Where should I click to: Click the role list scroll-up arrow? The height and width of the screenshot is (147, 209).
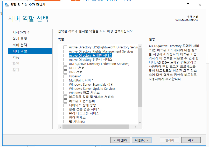click(140, 46)
